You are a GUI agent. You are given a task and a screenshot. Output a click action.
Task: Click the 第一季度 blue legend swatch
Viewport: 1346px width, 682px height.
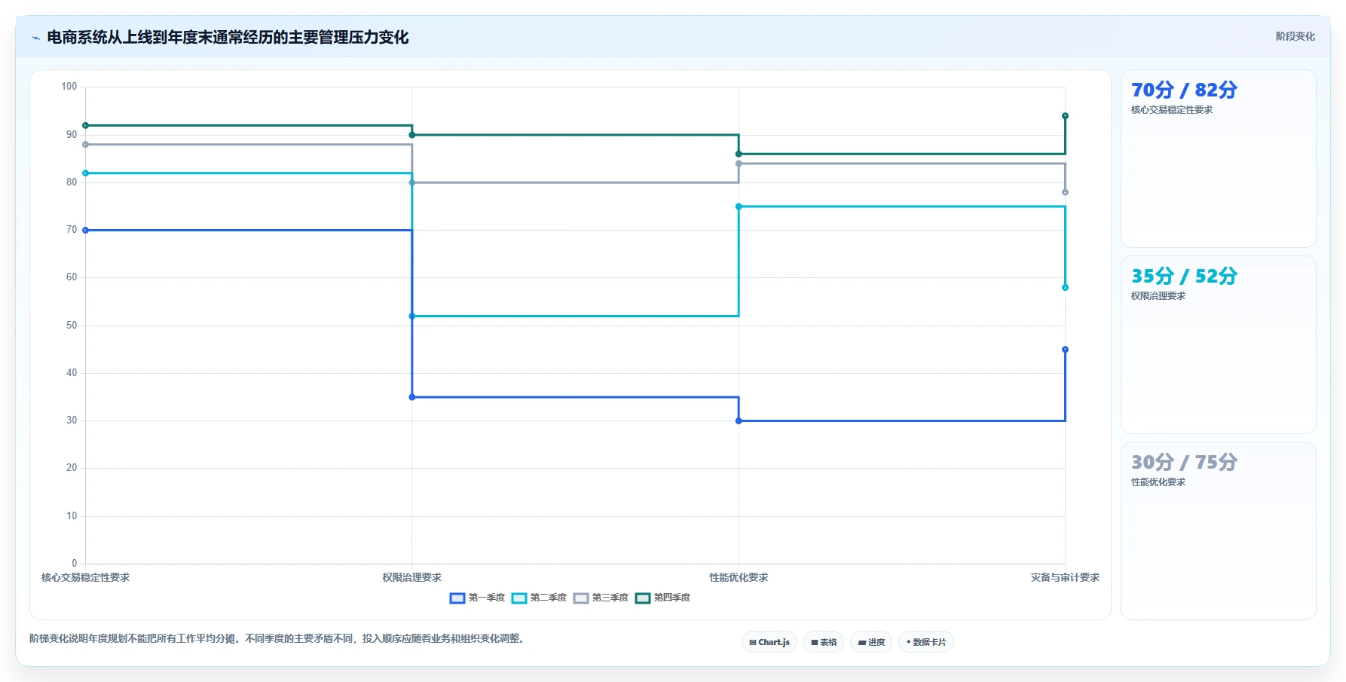coord(457,598)
